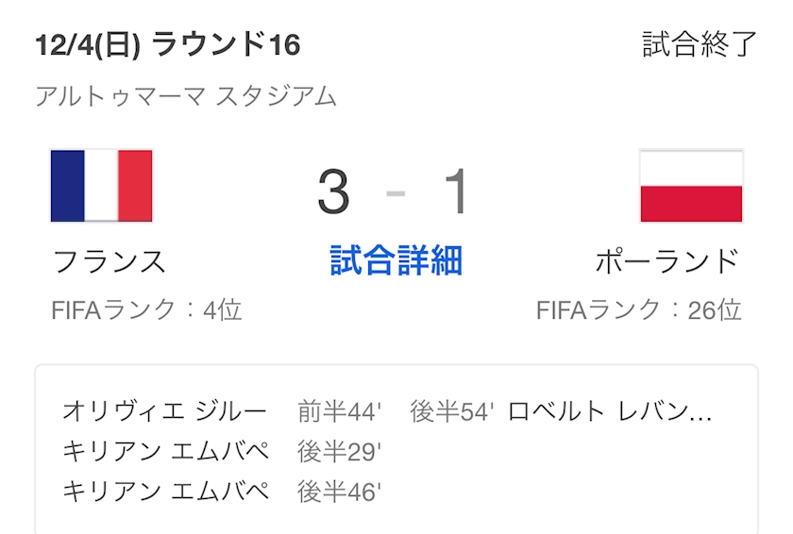This screenshot has width=793, height=534.
Task: Select the フランス team name
Action: 110,261
